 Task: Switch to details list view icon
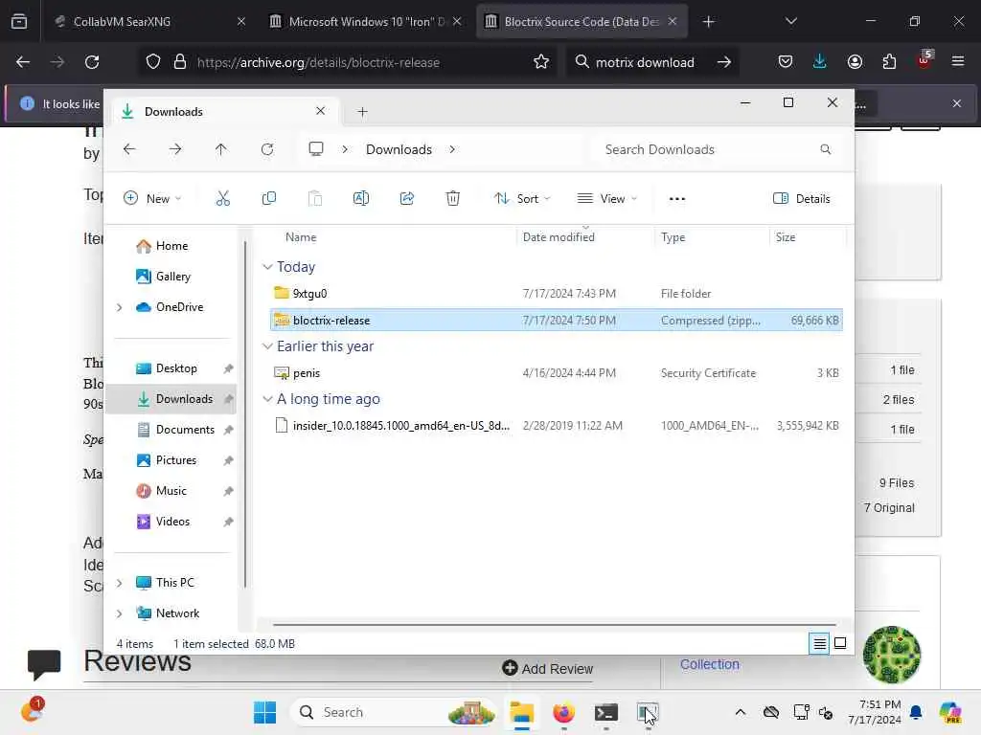coord(819,643)
